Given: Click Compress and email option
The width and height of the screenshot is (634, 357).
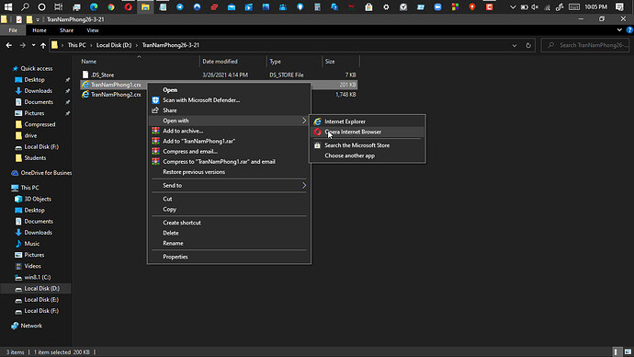Looking at the screenshot, I should point(229,152).
